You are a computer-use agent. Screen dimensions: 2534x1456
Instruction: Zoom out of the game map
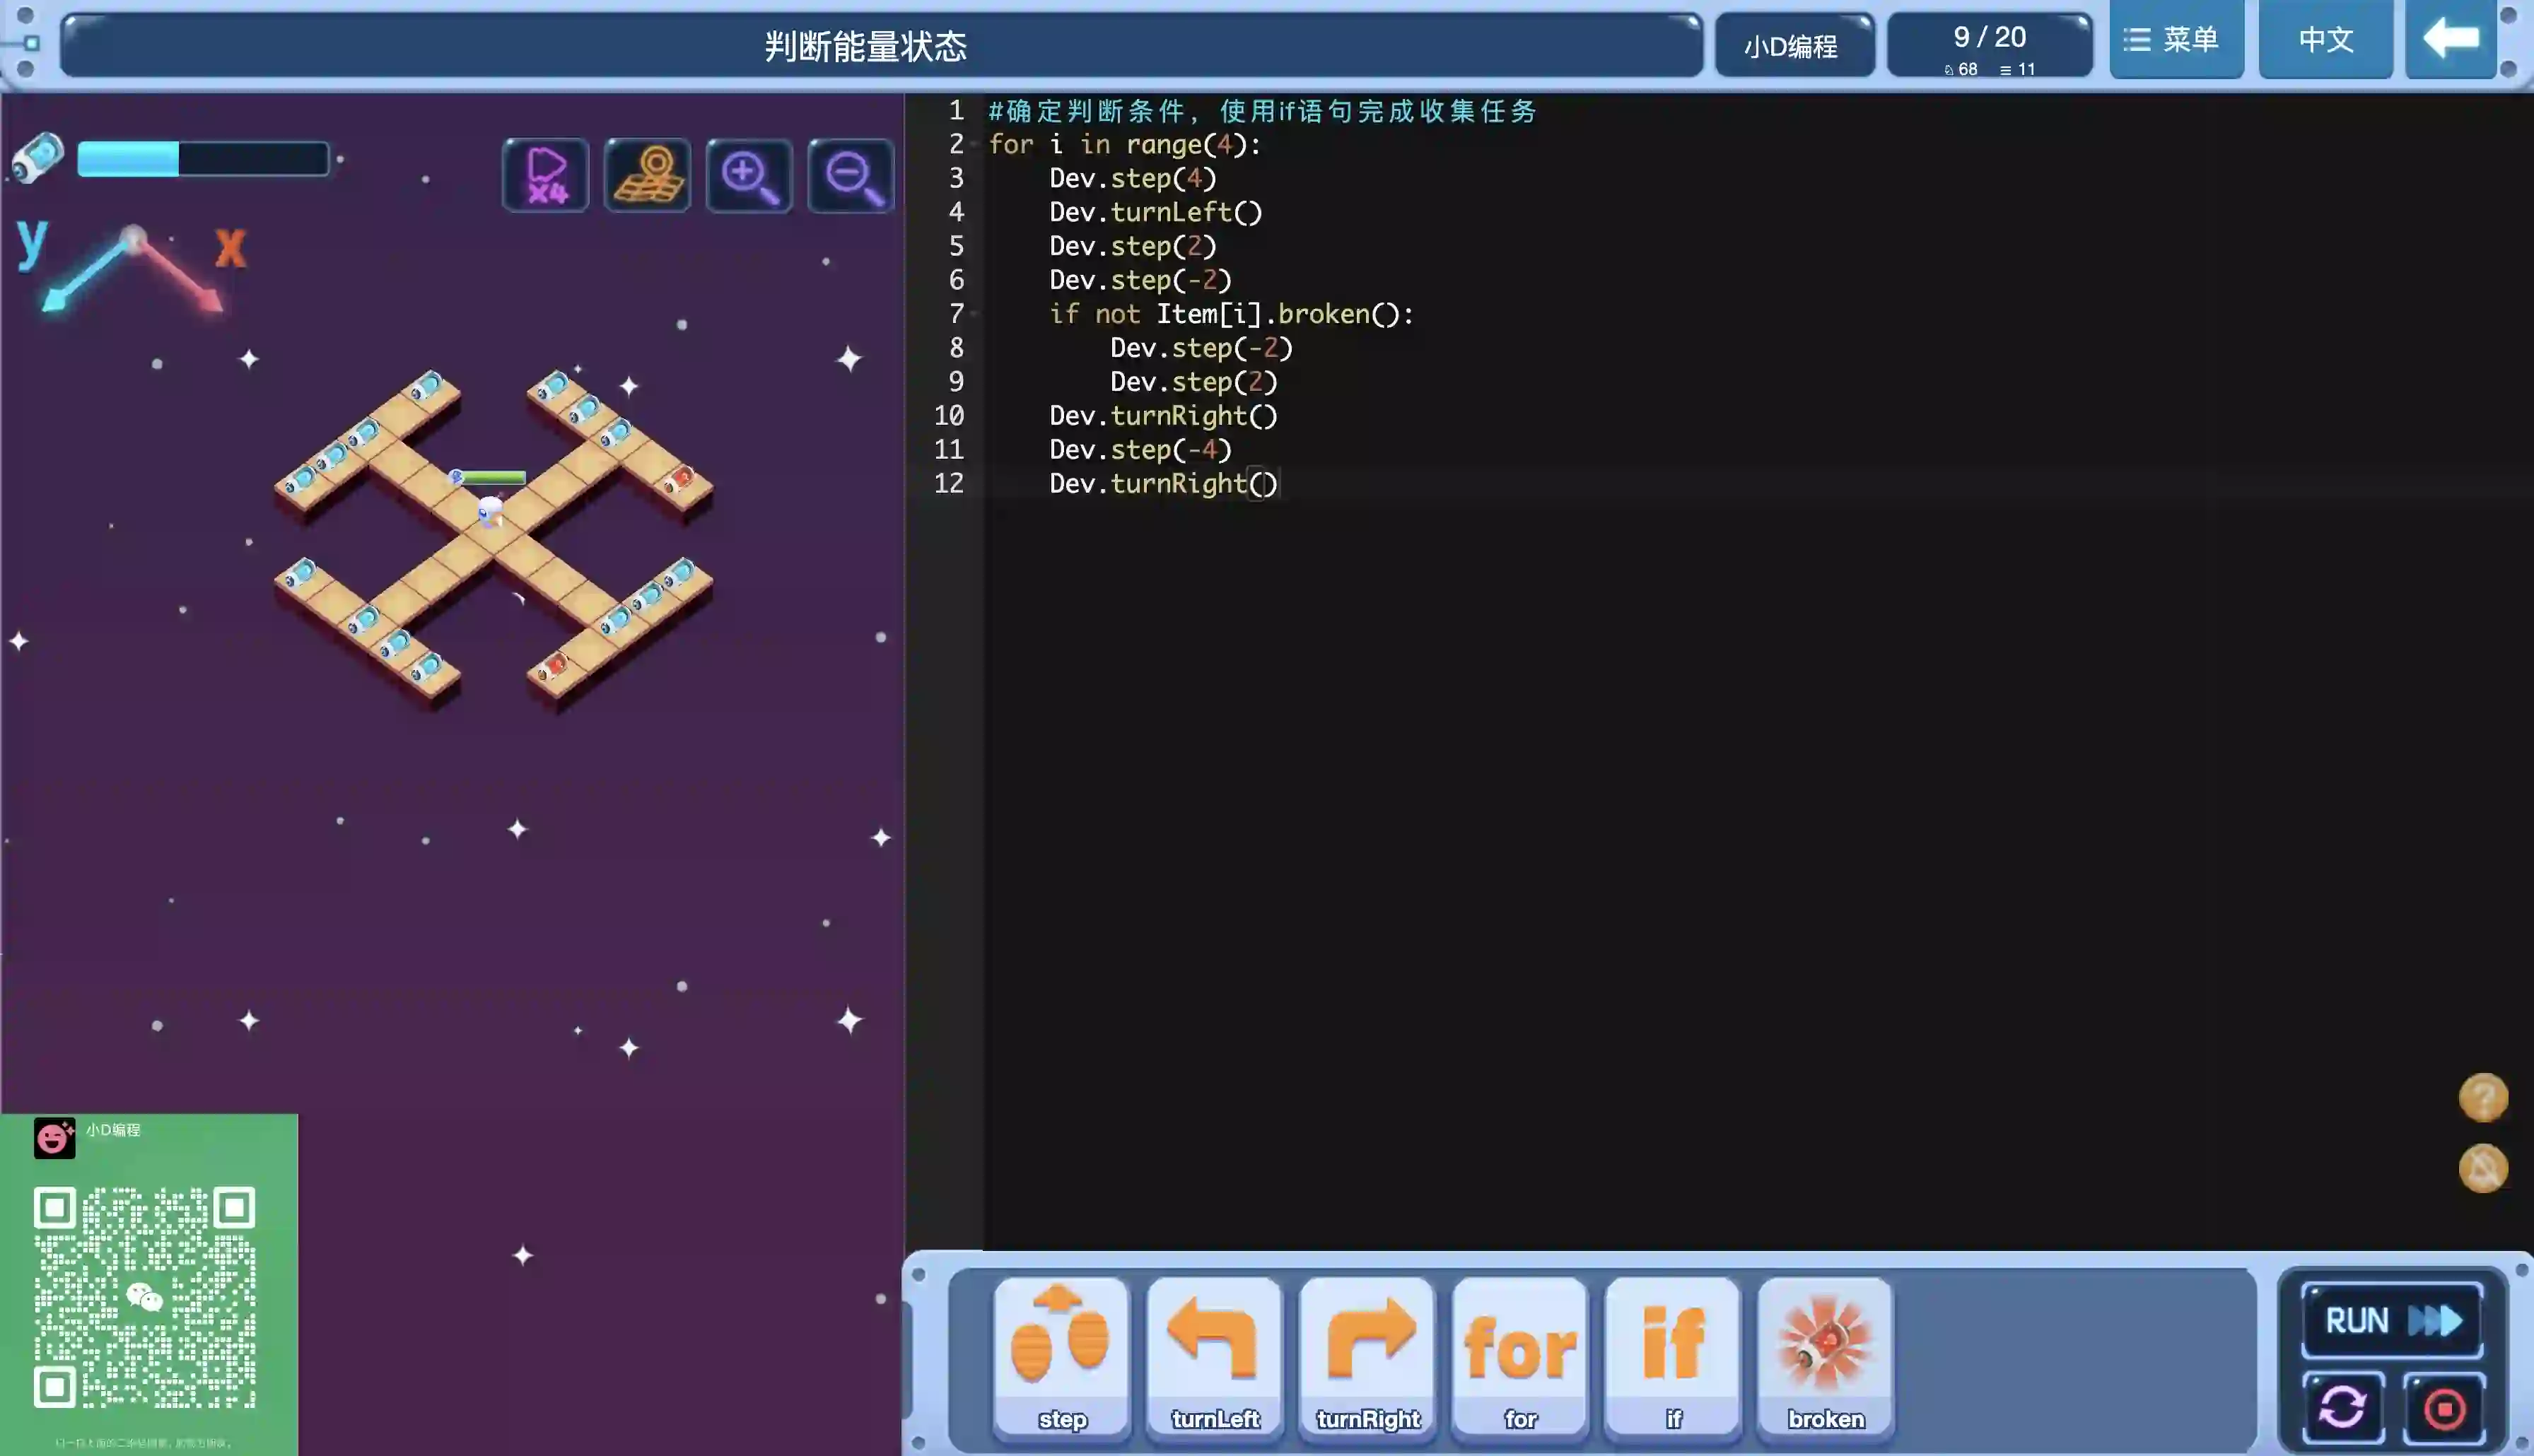click(x=851, y=176)
